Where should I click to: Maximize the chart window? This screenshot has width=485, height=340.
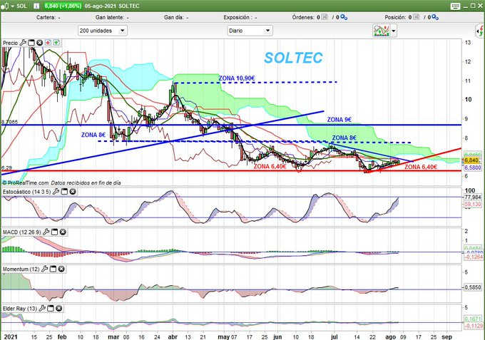coord(473,6)
